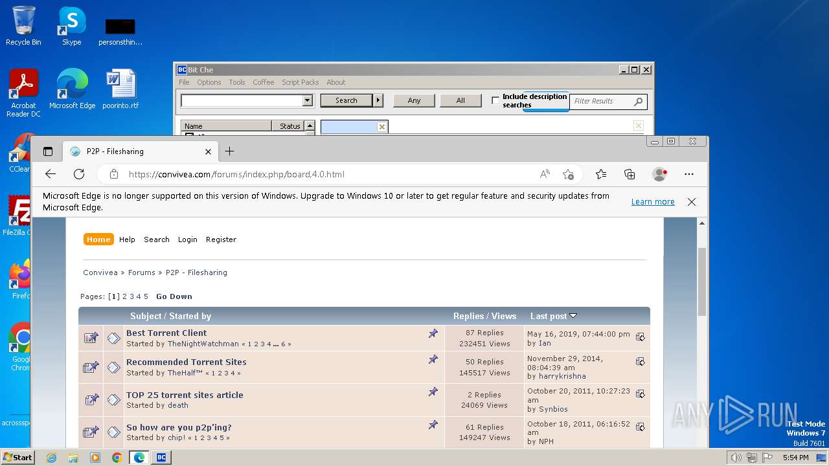Click the Edge profile avatar icon
The height and width of the screenshot is (466, 829).
pyautogui.click(x=660, y=174)
